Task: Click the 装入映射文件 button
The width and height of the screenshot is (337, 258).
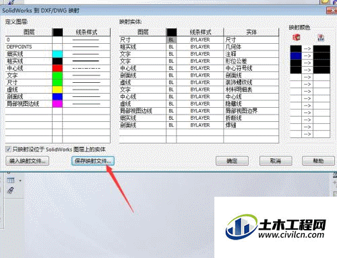Action: click(27, 161)
